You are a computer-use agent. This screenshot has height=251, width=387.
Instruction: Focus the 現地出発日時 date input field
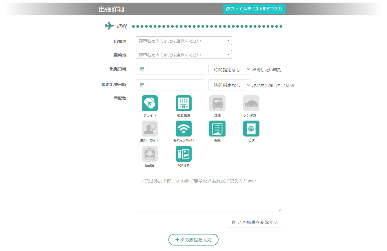[177, 85]
